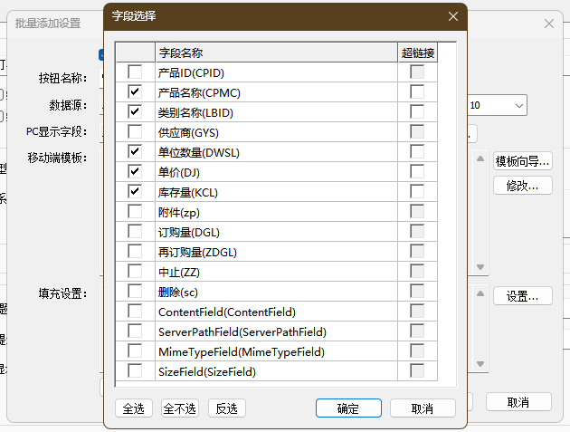Uncheck the 类别名称(LBID) checkbox

135,111
